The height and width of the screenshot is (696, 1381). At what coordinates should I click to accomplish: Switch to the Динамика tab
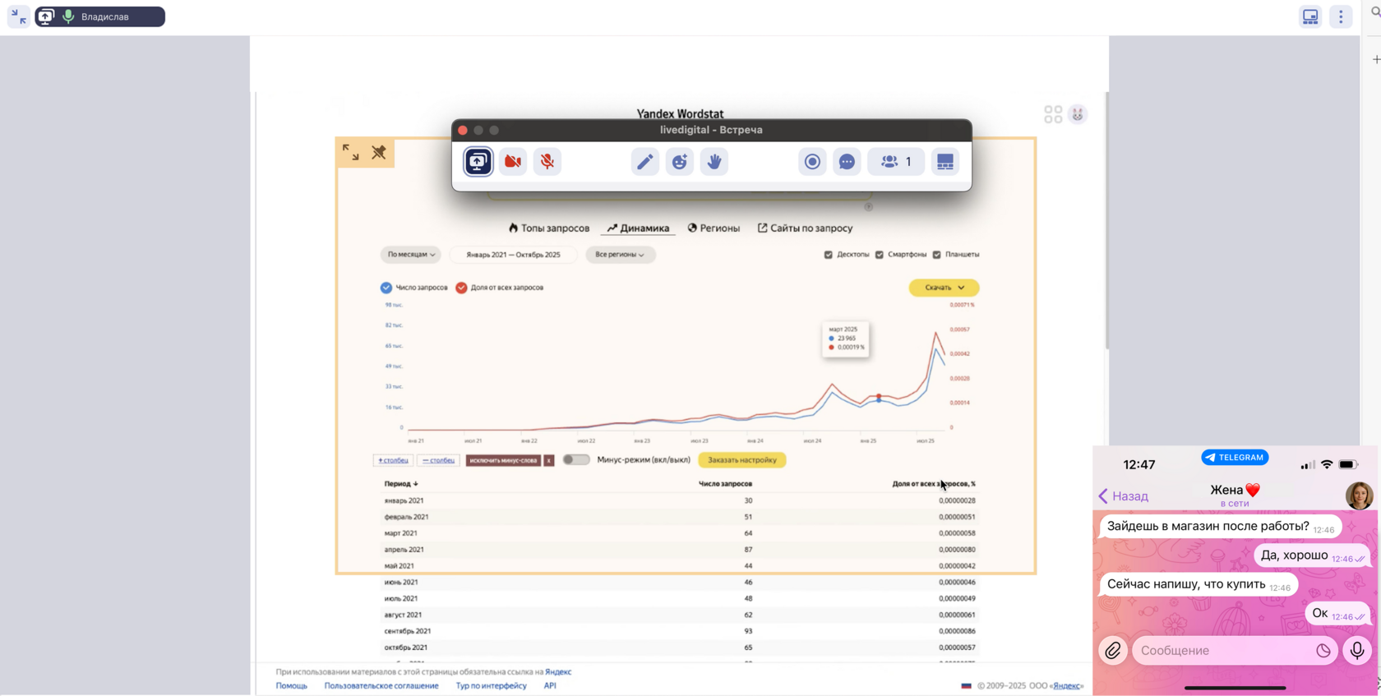coord(638,228)
